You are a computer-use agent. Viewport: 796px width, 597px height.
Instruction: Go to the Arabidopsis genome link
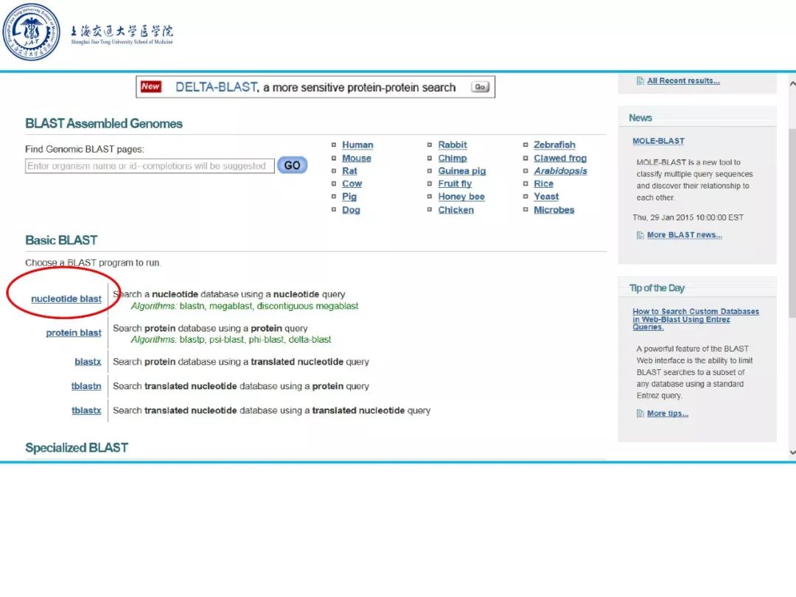pyautogui.click(x=560, y=171)
